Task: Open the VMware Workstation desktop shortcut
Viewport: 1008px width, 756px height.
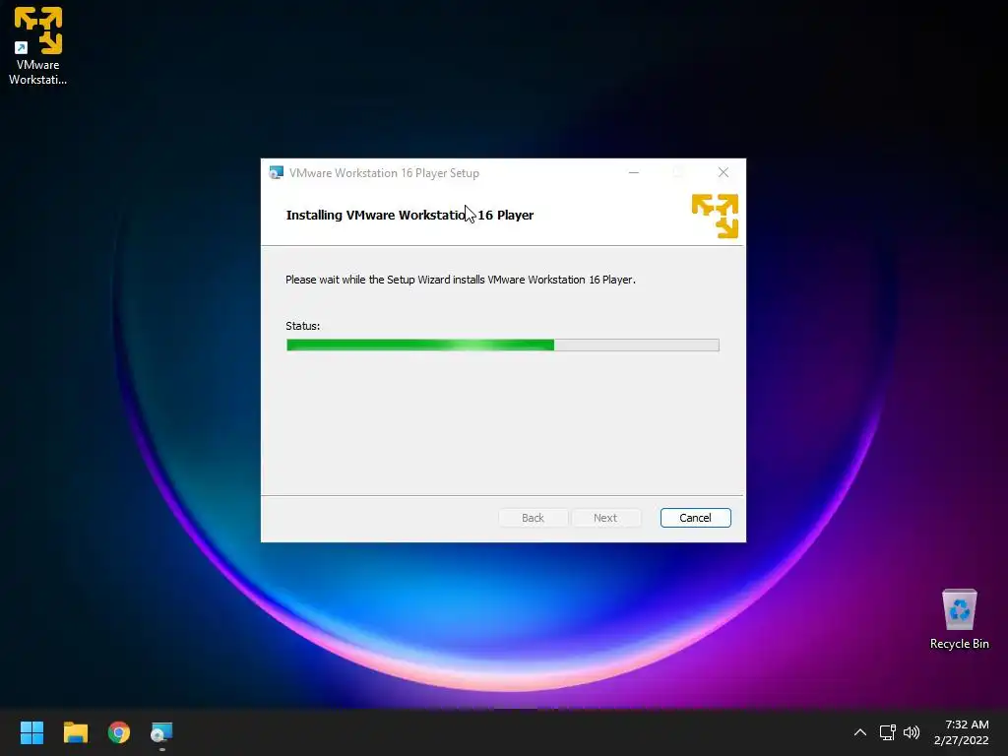Action: (x=38, y=46)
